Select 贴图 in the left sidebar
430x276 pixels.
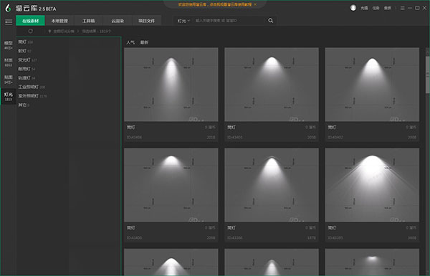(8, 80)
